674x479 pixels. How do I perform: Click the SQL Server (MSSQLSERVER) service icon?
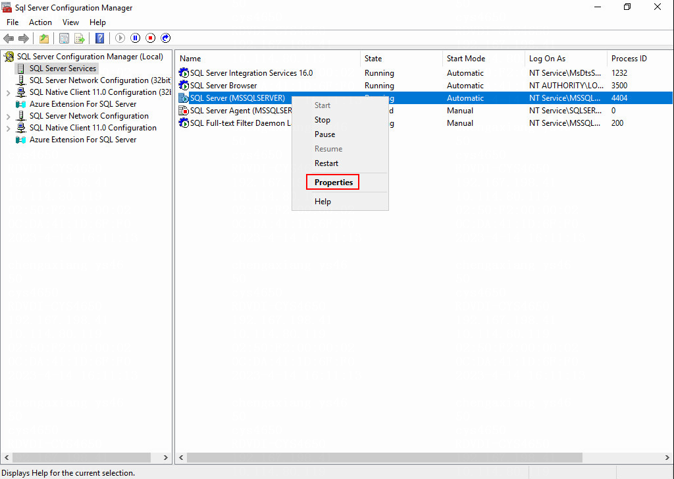click(x=184, y=98)
